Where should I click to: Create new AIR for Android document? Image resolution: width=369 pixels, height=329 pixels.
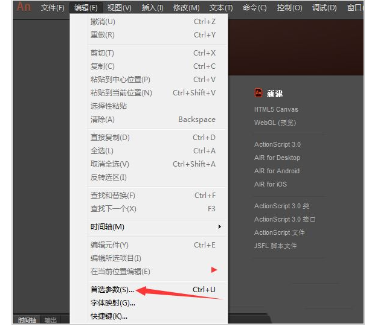coord(277,171)
